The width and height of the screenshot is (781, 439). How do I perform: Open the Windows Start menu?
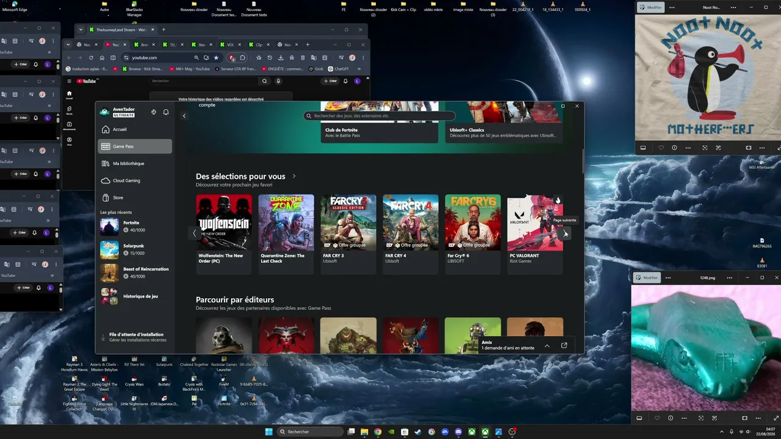click(269, 432)
